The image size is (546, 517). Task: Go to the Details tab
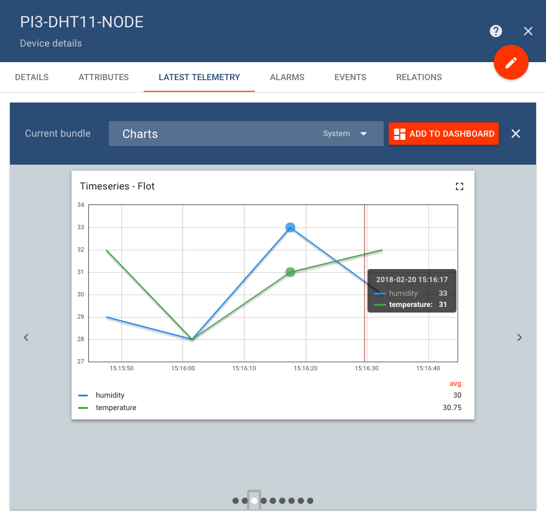[x=32, y=78]
